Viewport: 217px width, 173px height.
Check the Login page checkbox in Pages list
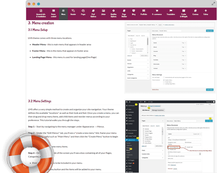[x=129, y=43]
